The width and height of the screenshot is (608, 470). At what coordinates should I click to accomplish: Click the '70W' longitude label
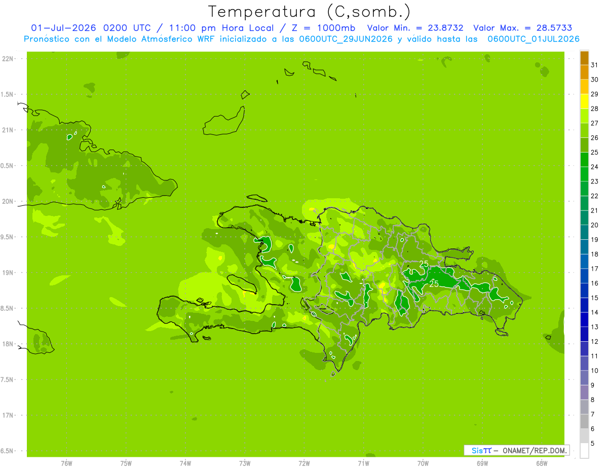point(423,463)
